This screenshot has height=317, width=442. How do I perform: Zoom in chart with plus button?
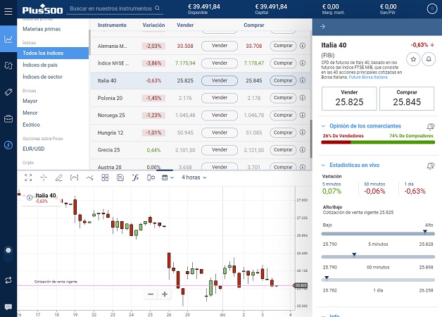(x=165, y=294)
